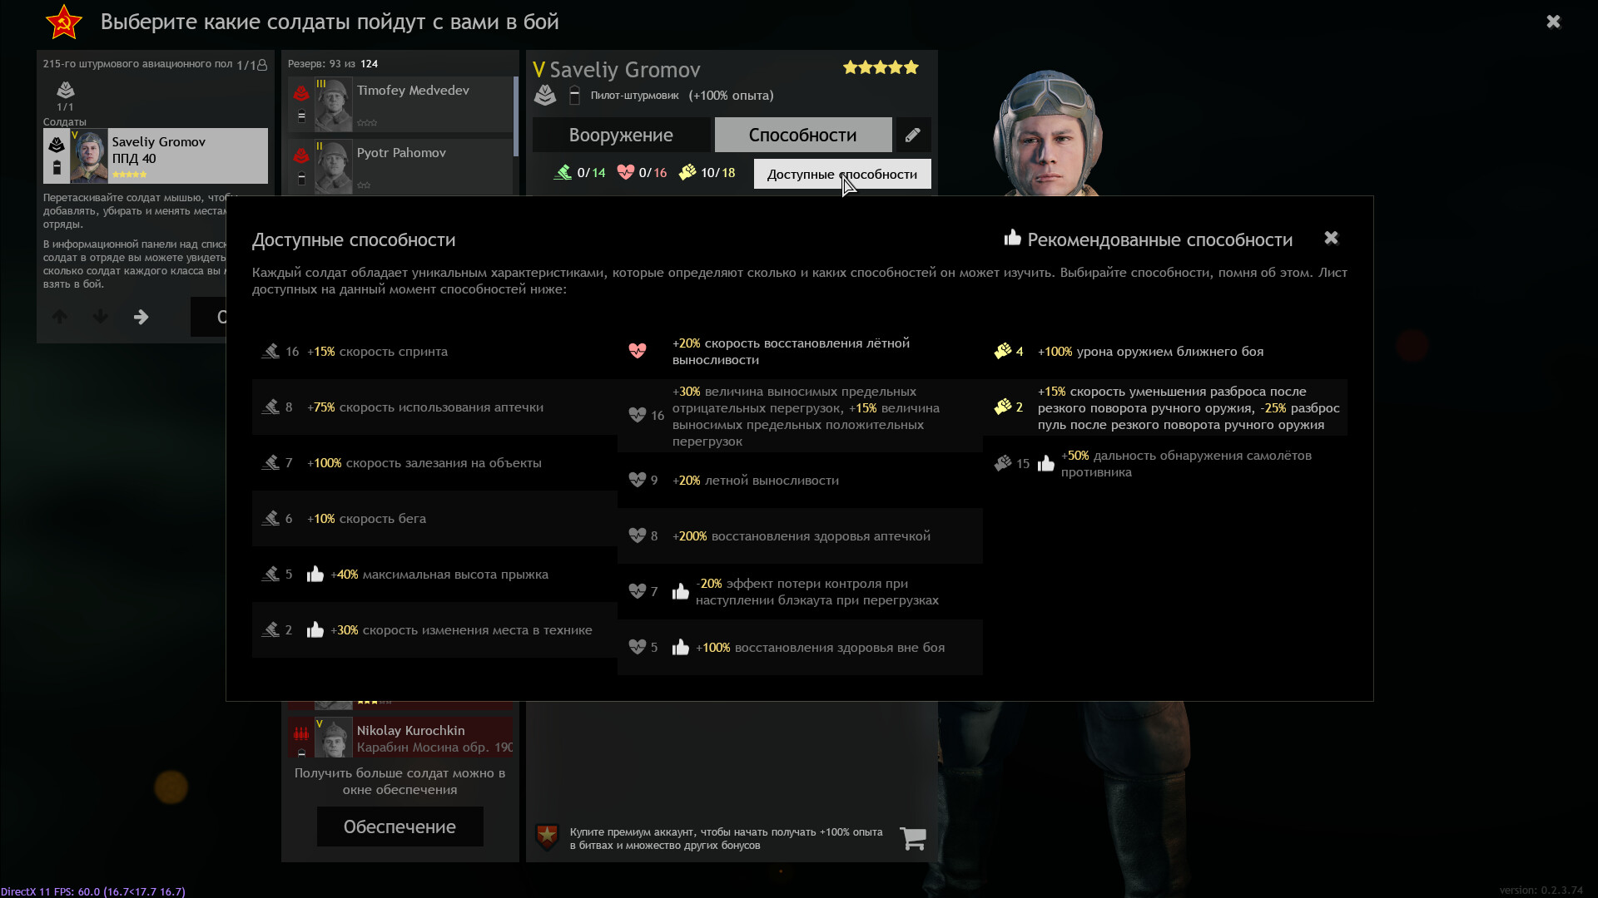Choose +100% урона оружием ближнего боя ability

click(1165, 352)
